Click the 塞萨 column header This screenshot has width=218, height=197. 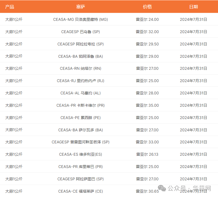click(80, 7)
